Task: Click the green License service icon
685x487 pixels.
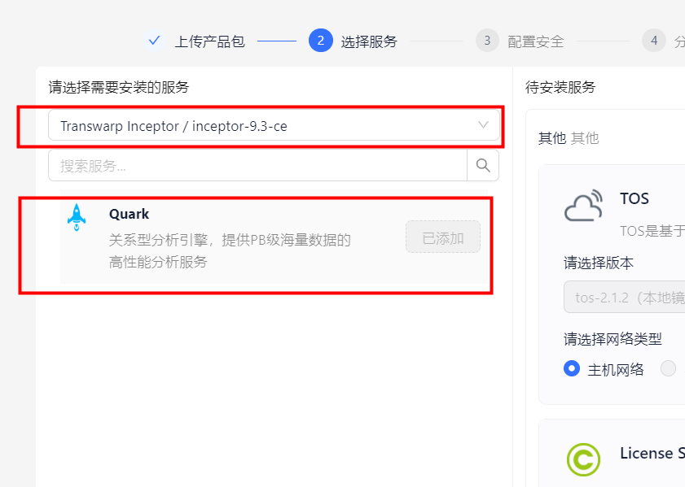Action: [583, 459]
